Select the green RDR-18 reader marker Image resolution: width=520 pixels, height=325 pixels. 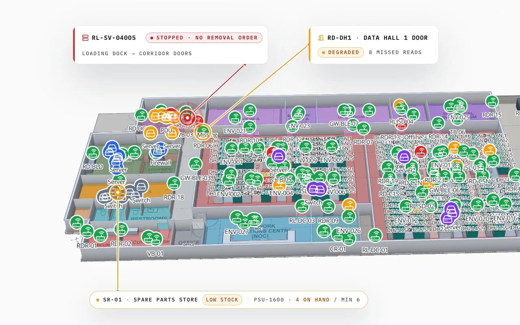[173, 183]
